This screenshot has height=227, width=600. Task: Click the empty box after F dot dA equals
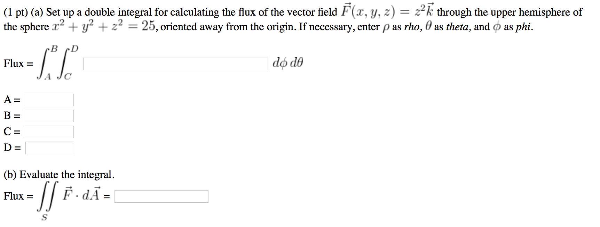pyautogui.click(x=162, y=196)
